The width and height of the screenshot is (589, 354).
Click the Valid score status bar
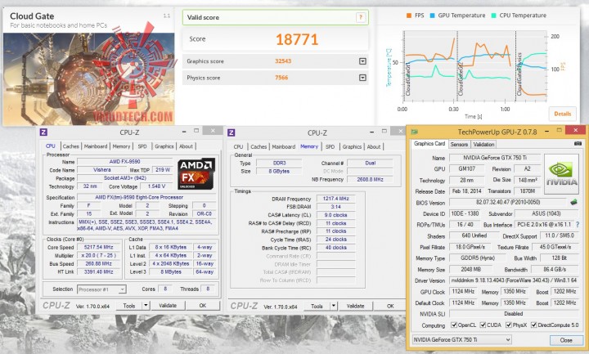click(276, 17)
